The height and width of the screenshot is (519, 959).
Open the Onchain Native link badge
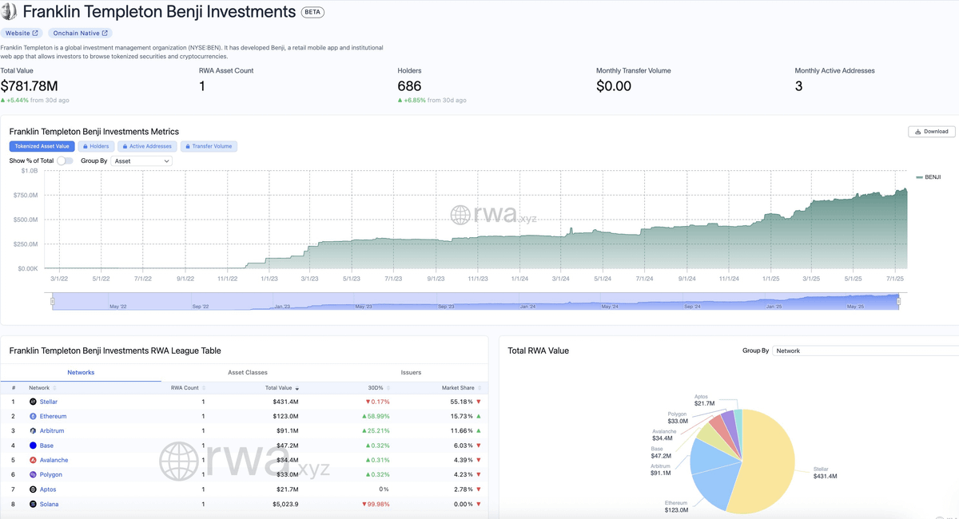tap(80, 34)
